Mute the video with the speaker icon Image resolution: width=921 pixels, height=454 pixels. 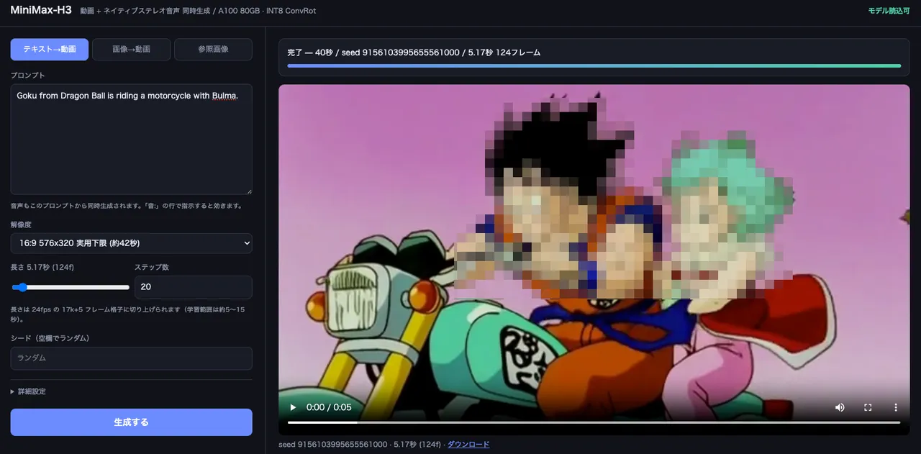(840, 407)
